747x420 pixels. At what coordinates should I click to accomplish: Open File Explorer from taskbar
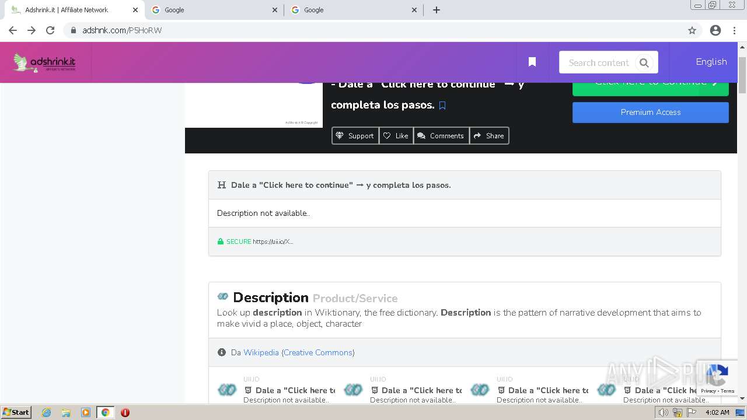click(x=66, y=412)
